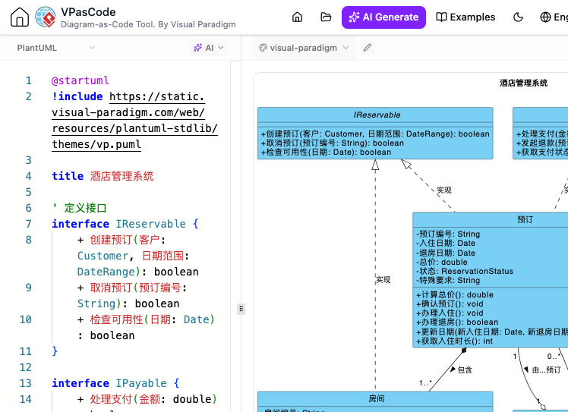The width and height of the screenshot is (568, 412).
Task: Click line number 13 in the gutter
Action: tap(25, 383)
